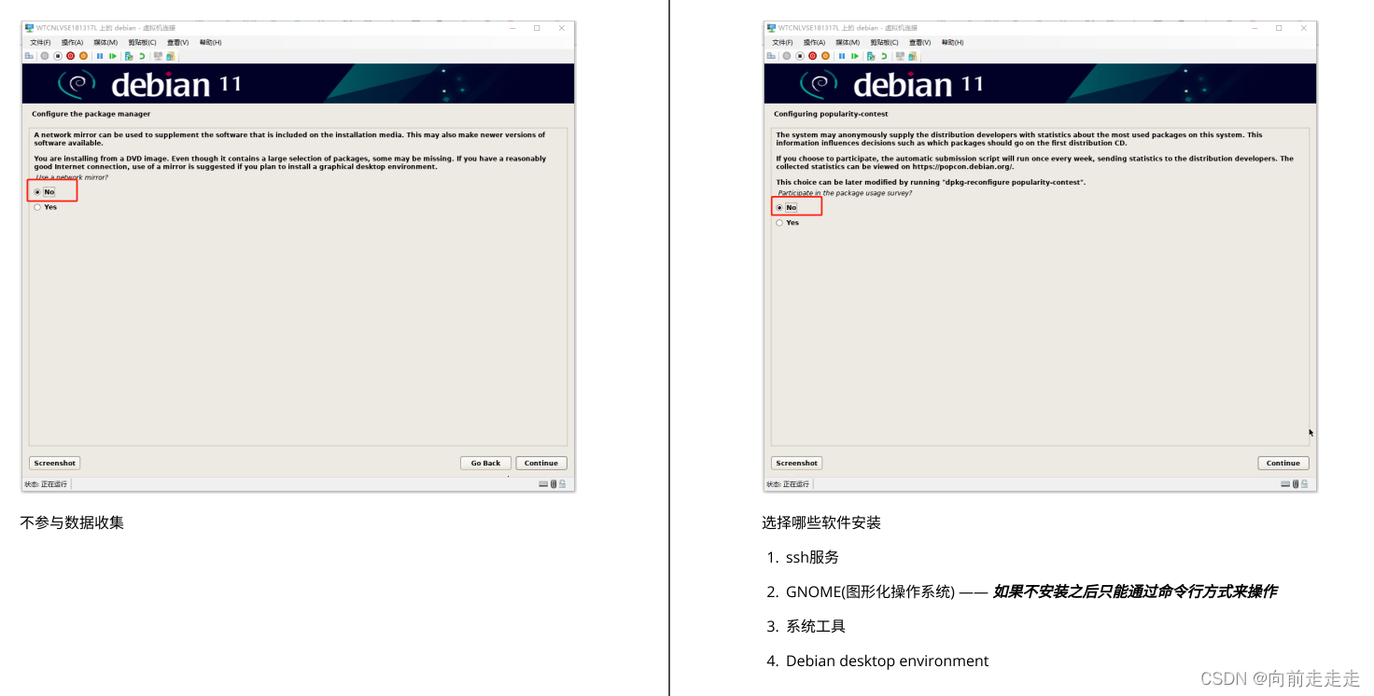
Task: Click Share icon in package manager window toolbar
Action: tap(171, 56)
